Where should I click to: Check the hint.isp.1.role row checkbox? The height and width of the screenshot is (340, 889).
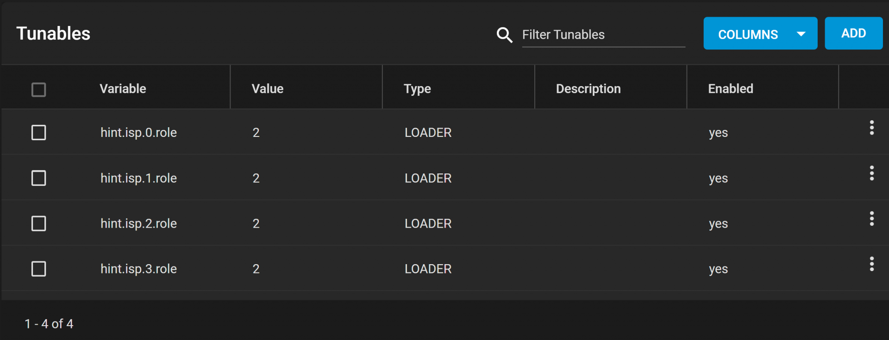pyautogui.click(x=38, y=178)
